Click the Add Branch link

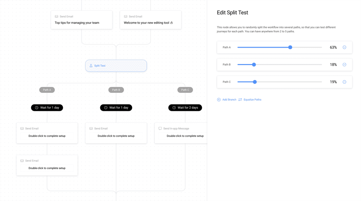click(x=229, y=100)
